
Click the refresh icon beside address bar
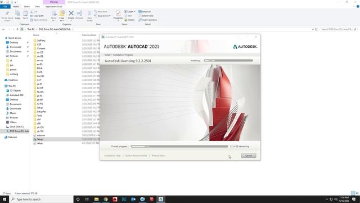coord(316,29)
